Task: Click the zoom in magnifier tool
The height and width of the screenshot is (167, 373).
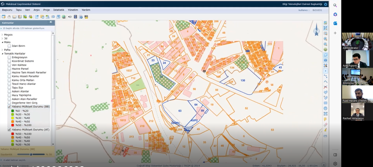Action: click(x=325, y=39)
